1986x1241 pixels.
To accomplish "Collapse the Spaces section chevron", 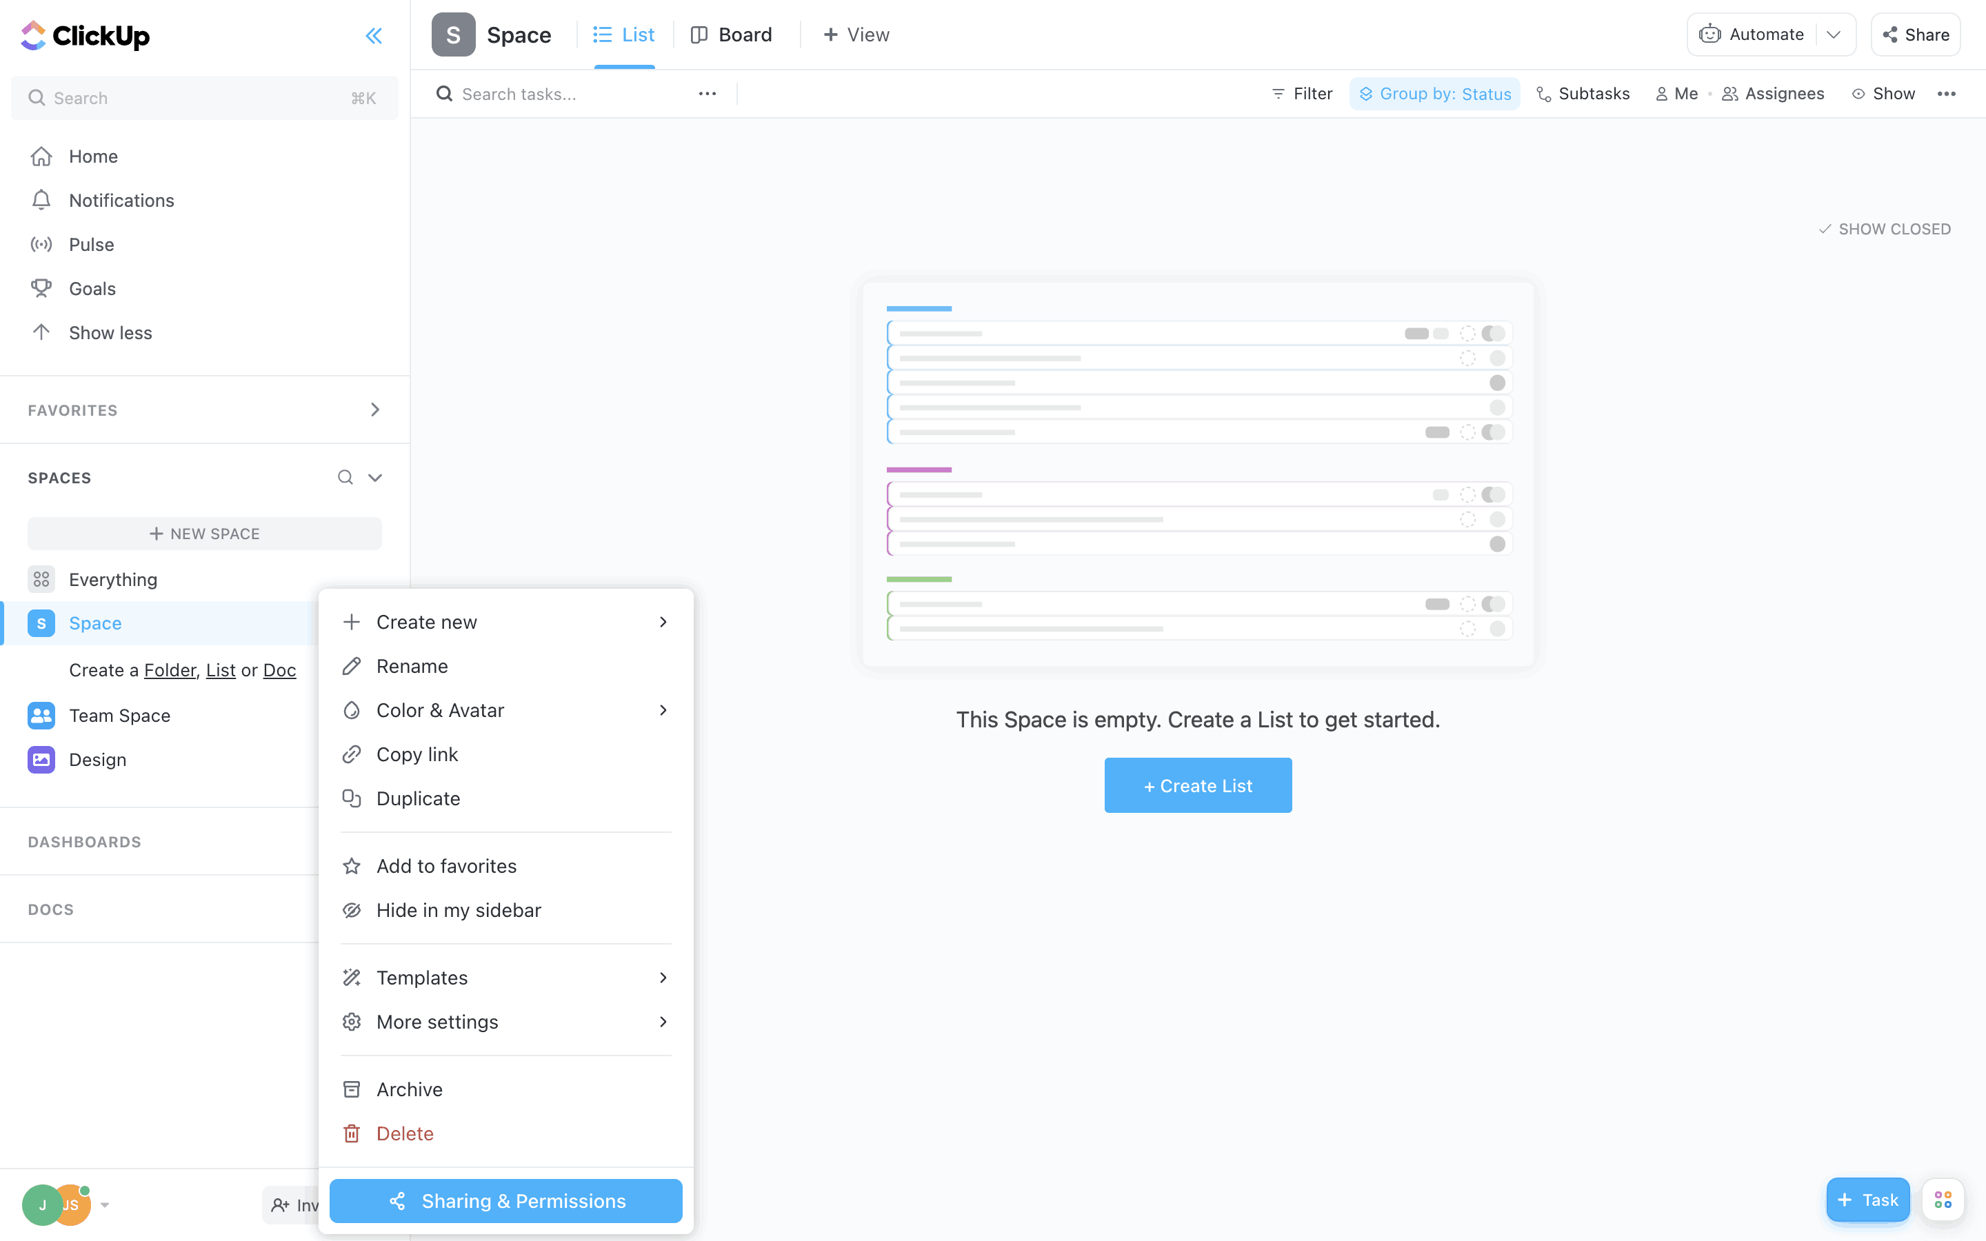I will (375, 478).
